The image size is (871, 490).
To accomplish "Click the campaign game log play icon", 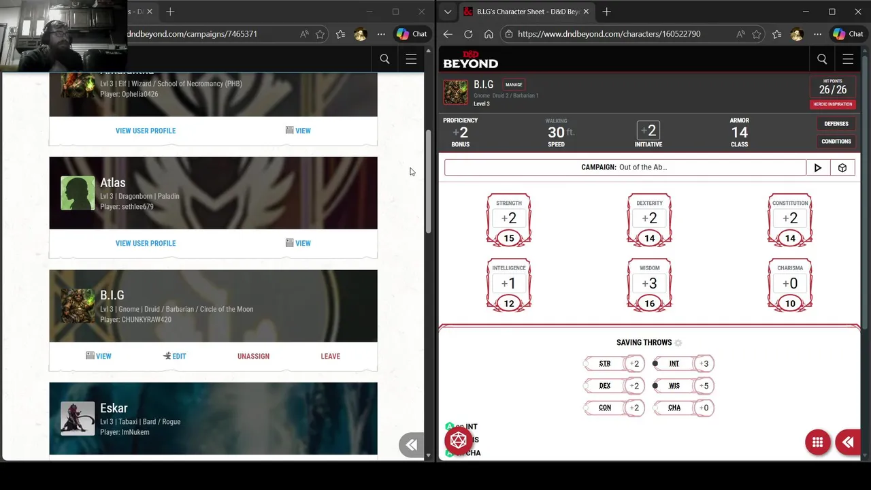I will pyautogui.click(x=818, y=167).
